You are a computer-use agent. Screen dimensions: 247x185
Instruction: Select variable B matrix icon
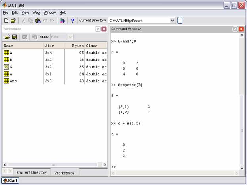tap(6, 60)
